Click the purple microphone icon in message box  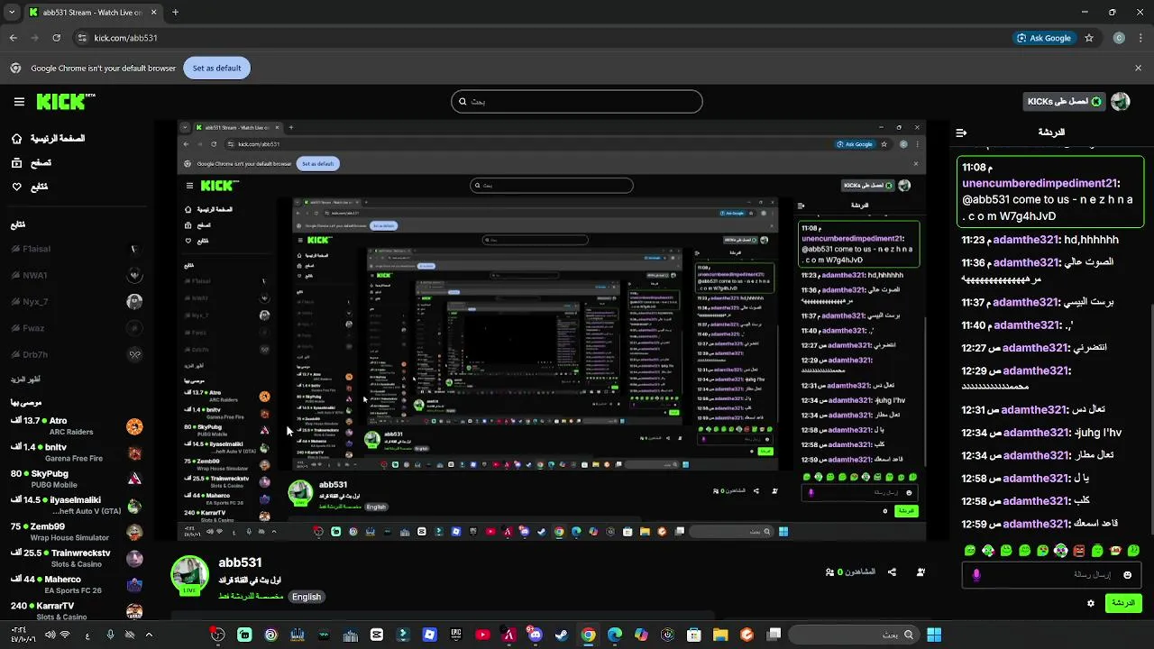point(976,574)
